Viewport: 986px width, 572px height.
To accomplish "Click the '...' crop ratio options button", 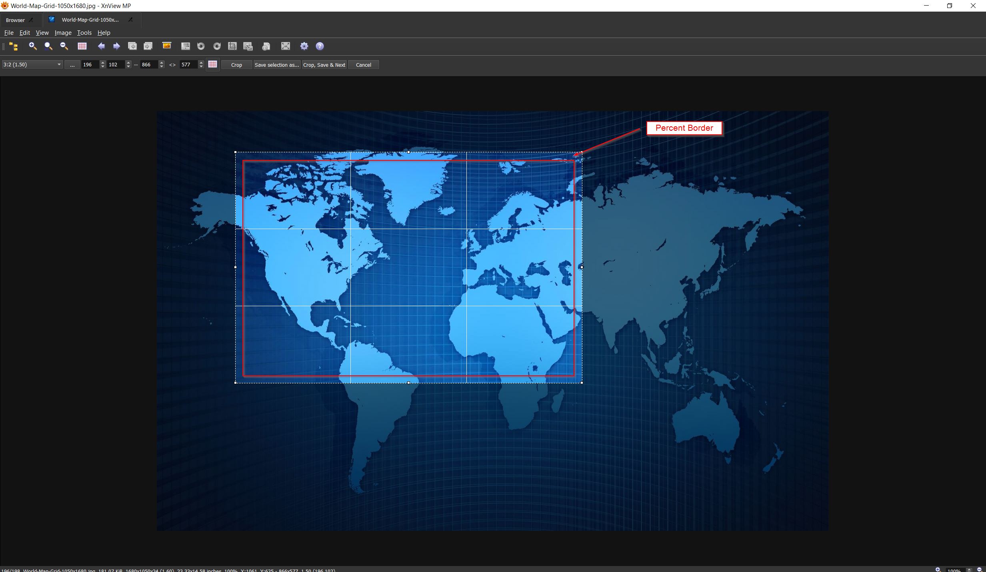I will coord(72,65).
